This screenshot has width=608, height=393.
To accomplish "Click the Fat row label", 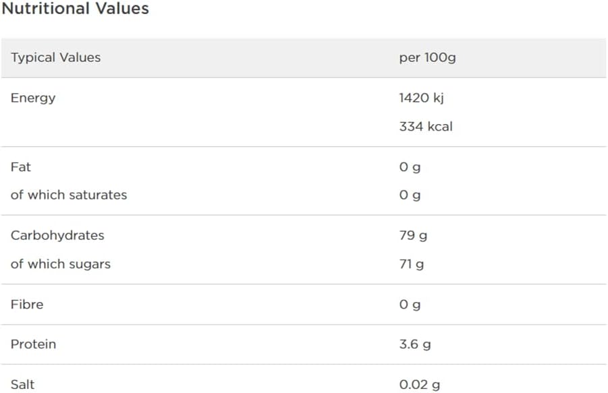I will pyautogui.click(x=21, y=167).
